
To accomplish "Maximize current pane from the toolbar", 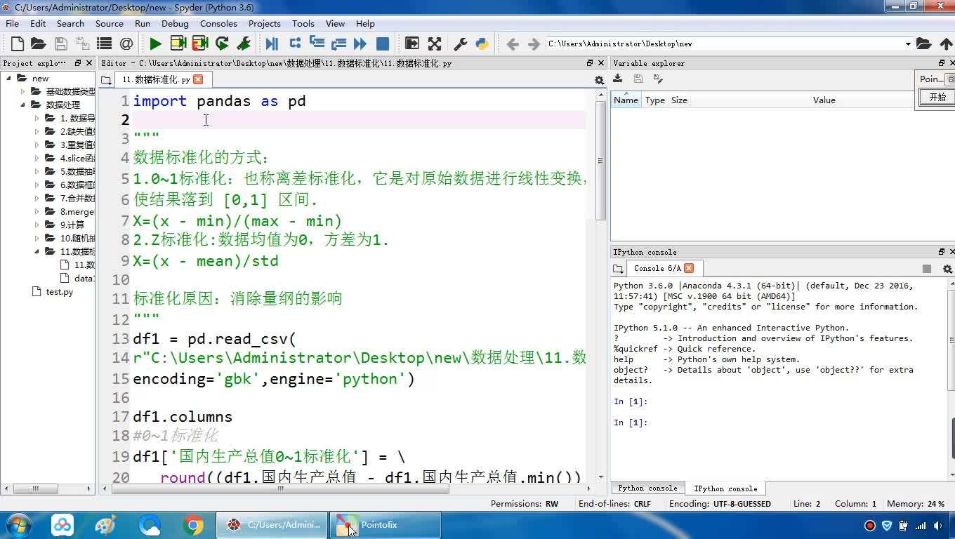I will [x=412, y=44].
